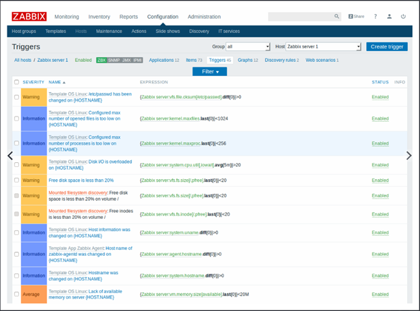Screen dimensions: 420x311
Task: Open the Reports menu
Action: pos(129,17)
